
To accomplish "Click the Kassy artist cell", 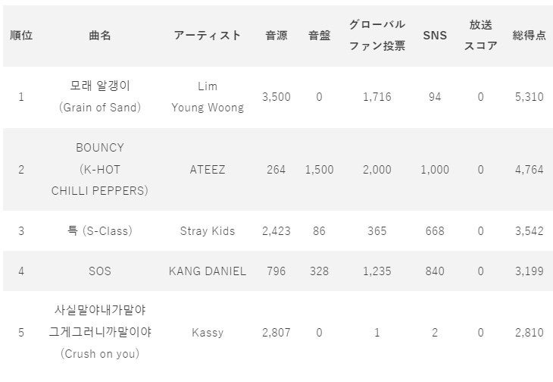I will [207, 333].
